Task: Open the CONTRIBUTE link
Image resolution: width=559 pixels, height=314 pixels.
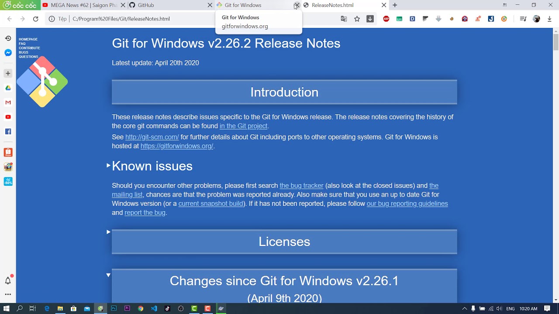Action: [x=29, y=48]
